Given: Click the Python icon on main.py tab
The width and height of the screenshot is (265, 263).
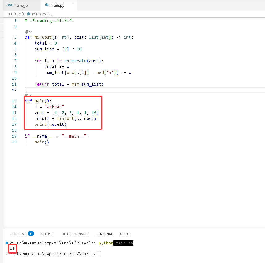Looking at the screenshot, I should pyautogui.click(x=47, y=5).
